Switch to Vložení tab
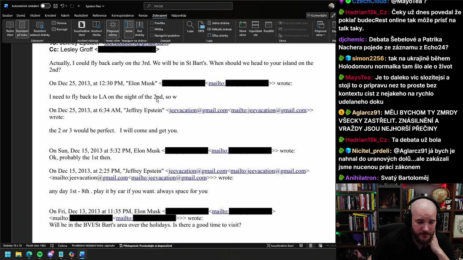 click(x=35, y=16)
